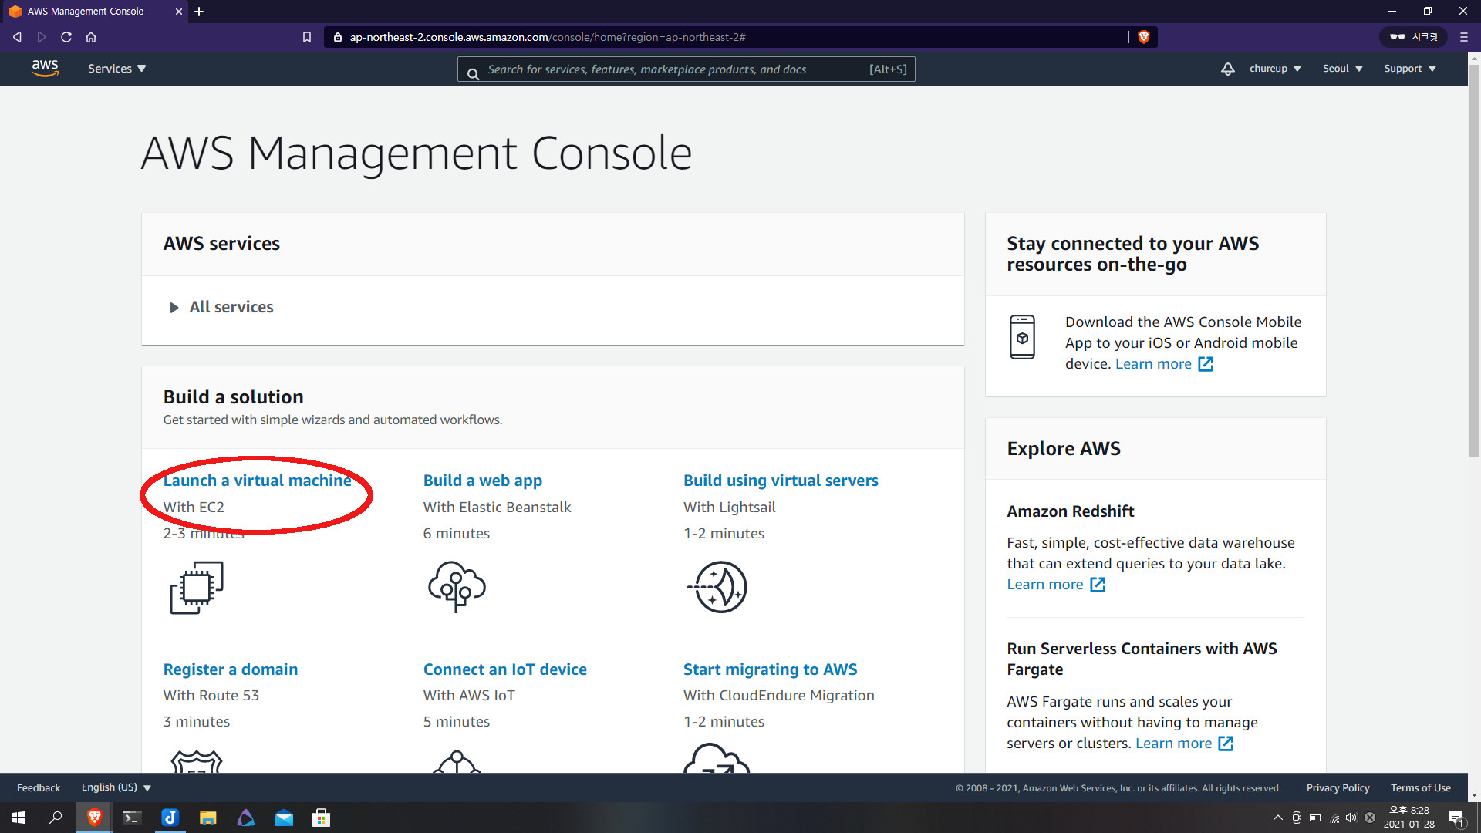This screenshot has height=833, width=1481.
Task: Bookmark this page with bookmark icon
Action: [x=307, y=37]
